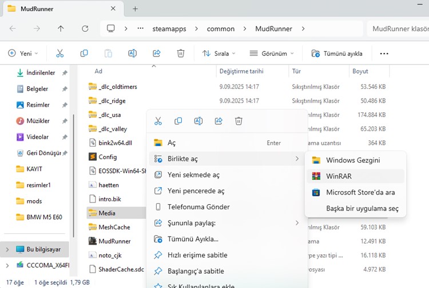Open Müzikler in the sidebar
Viewport: 429px width, 288px height.
[38, 121]
